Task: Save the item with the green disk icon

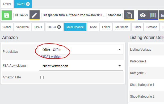Action: (7, 15)
